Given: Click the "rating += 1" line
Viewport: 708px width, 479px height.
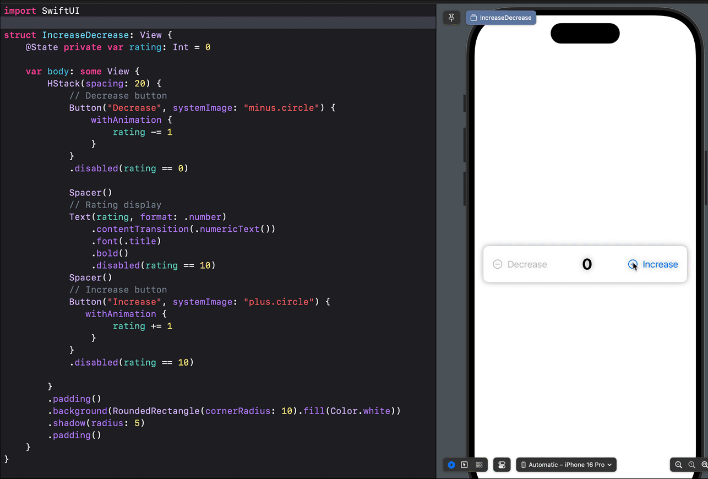Looking at the screenshot, I should click(143, 325).
